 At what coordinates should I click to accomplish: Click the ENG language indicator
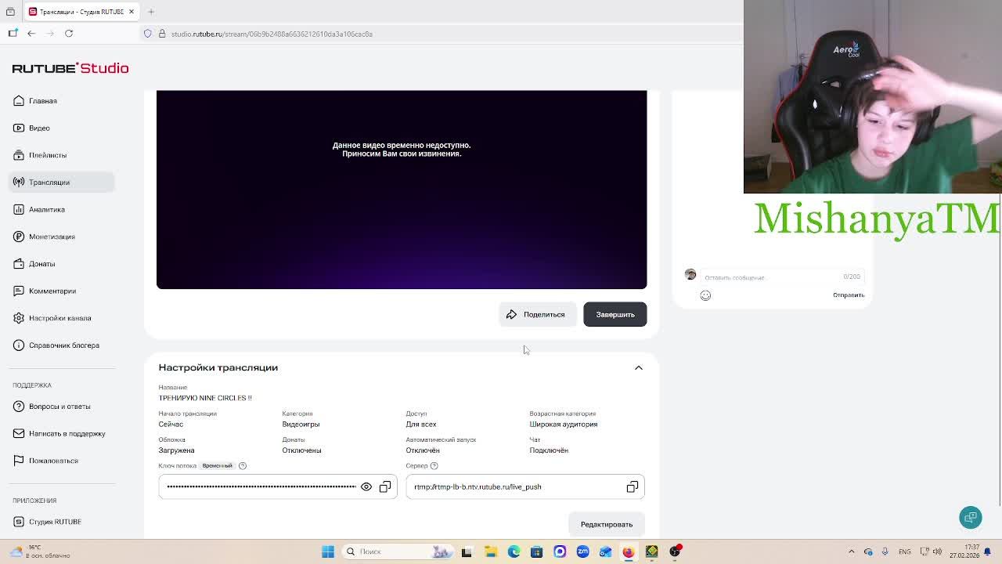(x=905, y=551)
